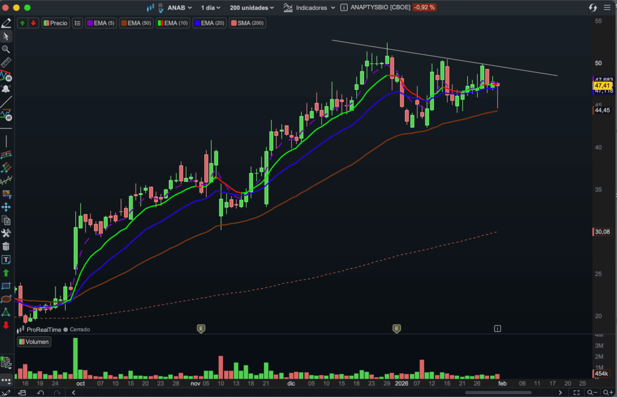Select the ellipse drawing tool
The height and width of the screenshot is (397, 617).
[x=6, y=299]
